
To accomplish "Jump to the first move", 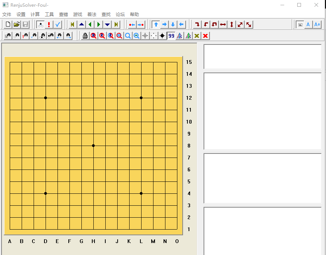I will point(73,25).
